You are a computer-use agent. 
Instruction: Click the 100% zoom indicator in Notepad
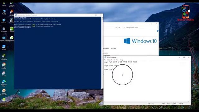click(x=163, y=104)
